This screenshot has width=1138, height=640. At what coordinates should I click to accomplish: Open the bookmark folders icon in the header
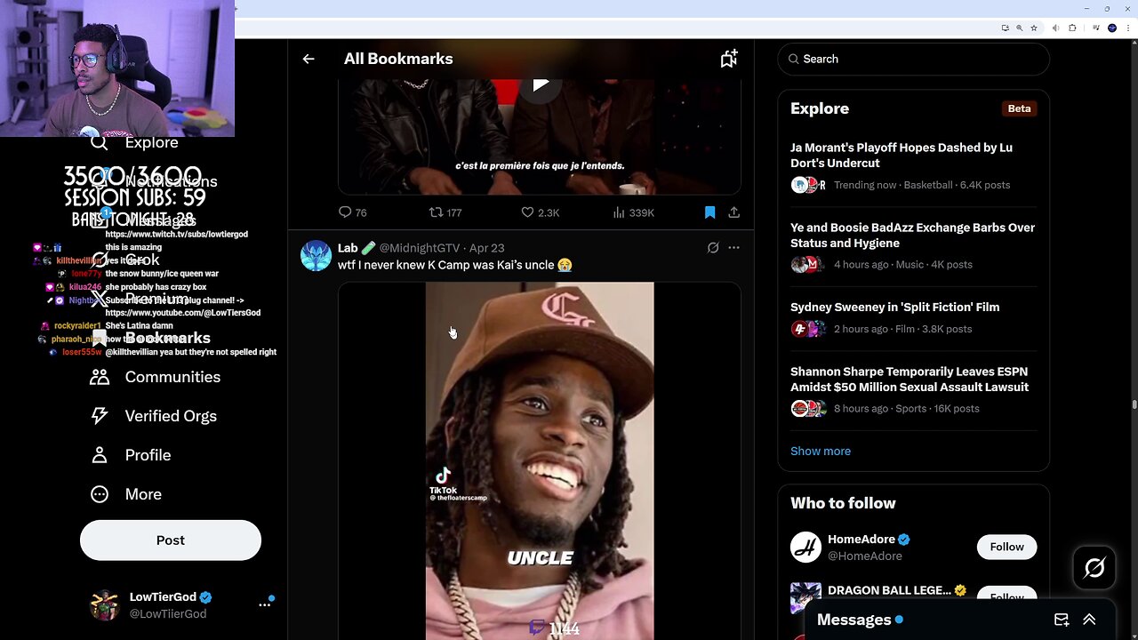(729, 59)
